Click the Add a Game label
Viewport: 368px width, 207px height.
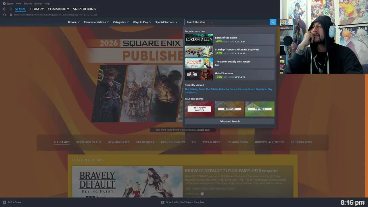tap(14, 202)
